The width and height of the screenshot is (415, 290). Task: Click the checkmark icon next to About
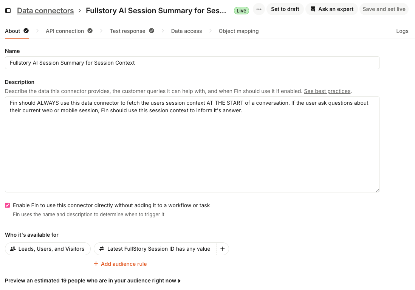click(x=26, y=31)
